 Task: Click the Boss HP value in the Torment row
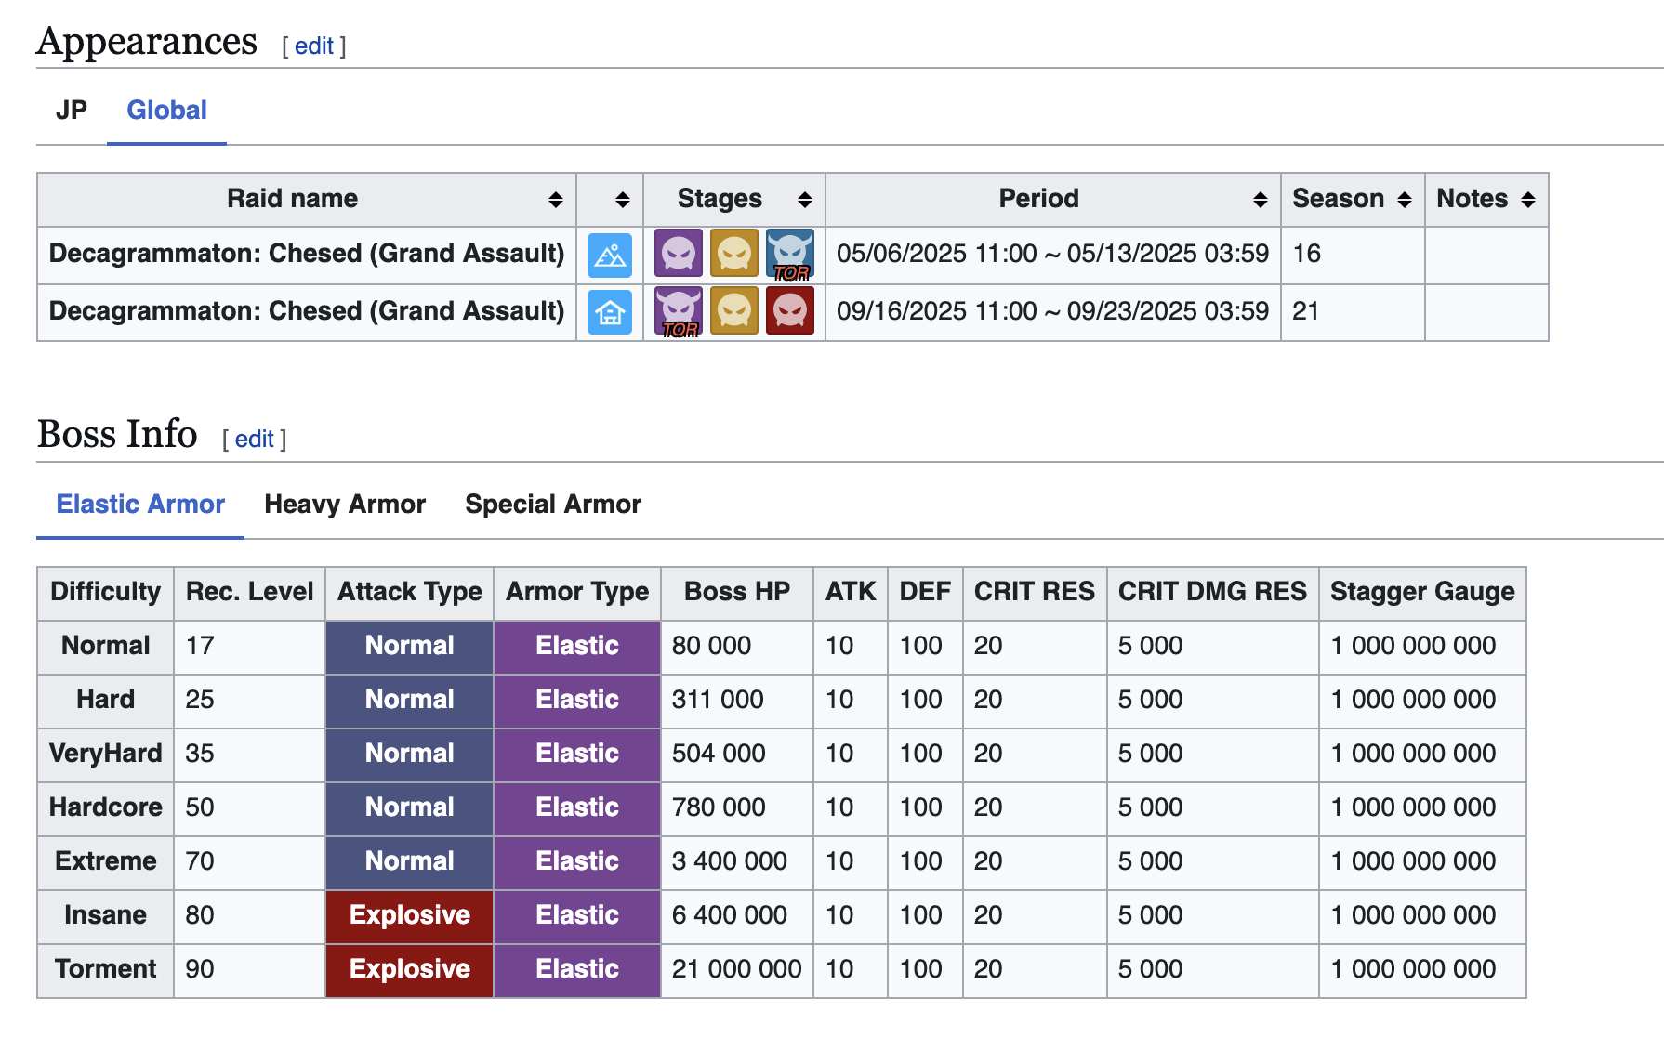[736, 969]
